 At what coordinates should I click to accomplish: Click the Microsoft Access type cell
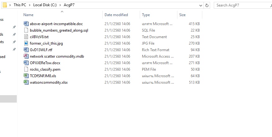(157, 56)
